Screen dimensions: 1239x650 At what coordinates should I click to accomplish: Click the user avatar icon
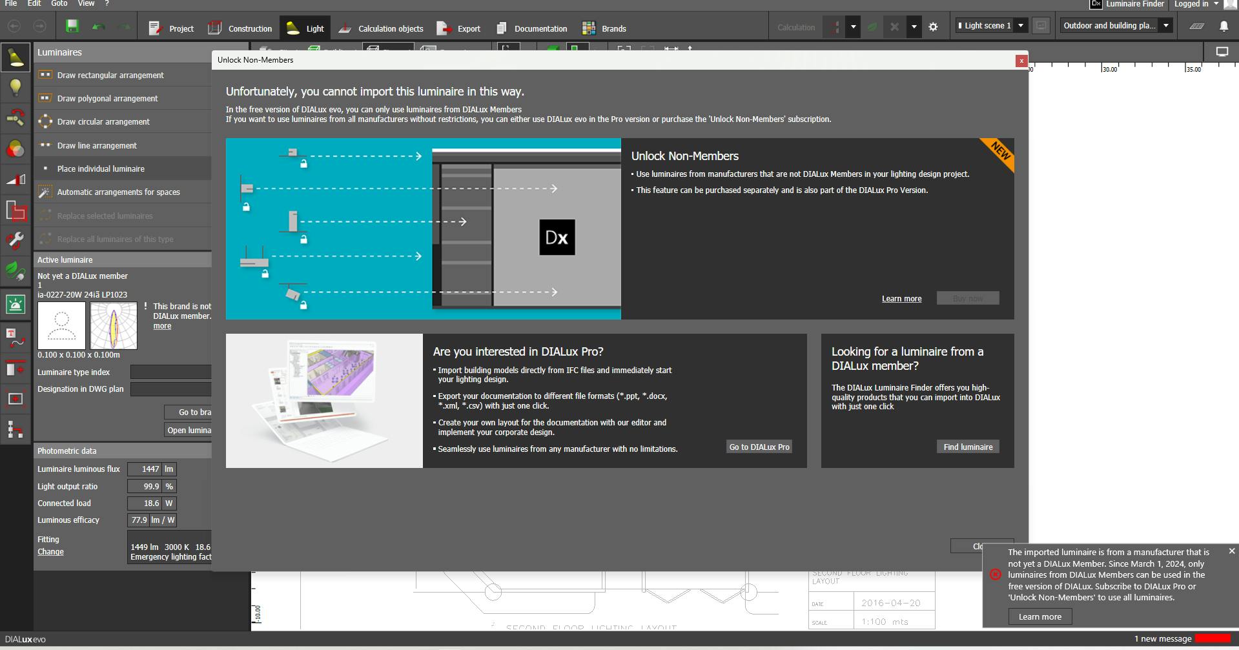(x=1231, y=4)
